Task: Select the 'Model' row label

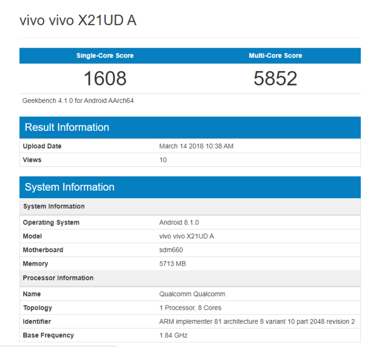Action: click(32, 236)
